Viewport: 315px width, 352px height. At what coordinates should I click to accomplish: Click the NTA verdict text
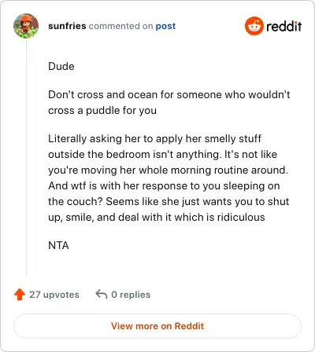(58, 245)
